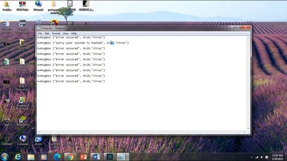287x161 pixels.
Task: Switch to the dark screen recorder taskbar app
Action: tap(109, 157)
